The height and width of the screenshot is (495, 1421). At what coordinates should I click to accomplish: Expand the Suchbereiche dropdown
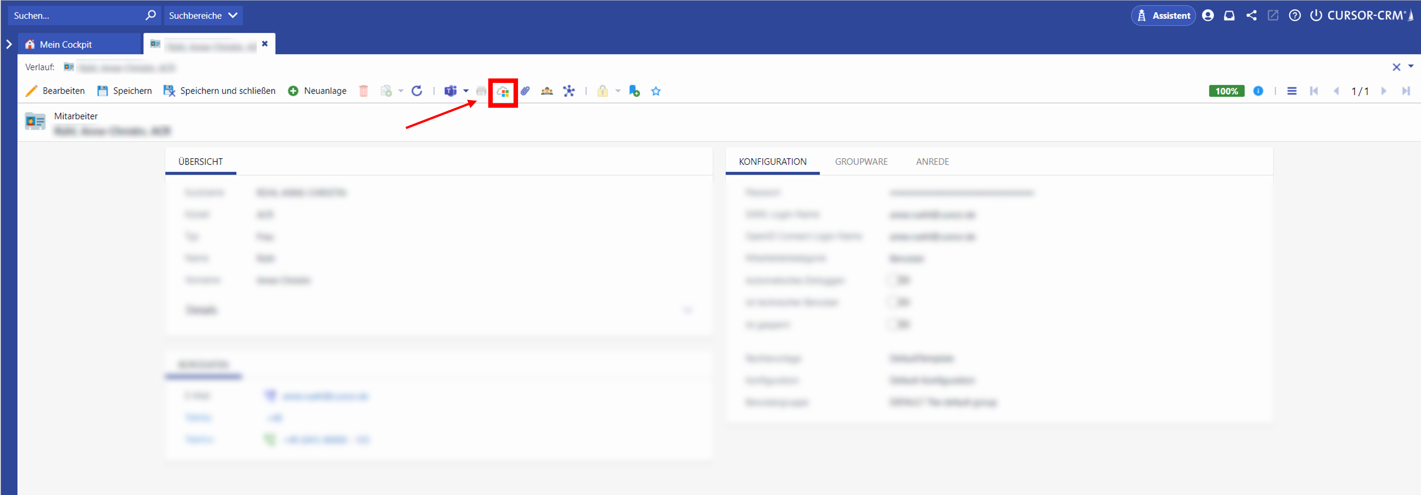pyautogui.click(x=203, y=15)
